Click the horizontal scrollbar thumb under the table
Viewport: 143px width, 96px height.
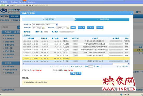tap(69, 64)
